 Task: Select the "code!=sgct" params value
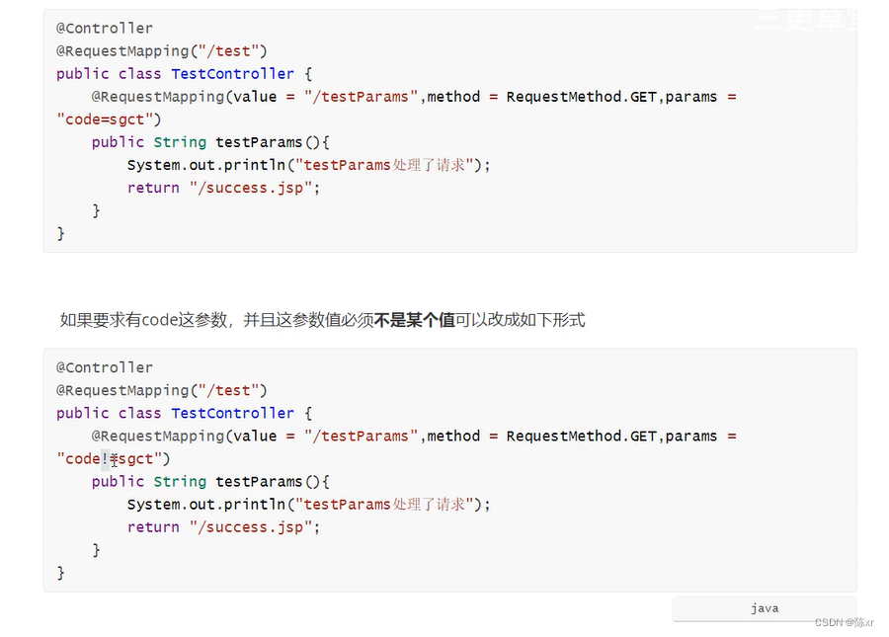(107, 458)
